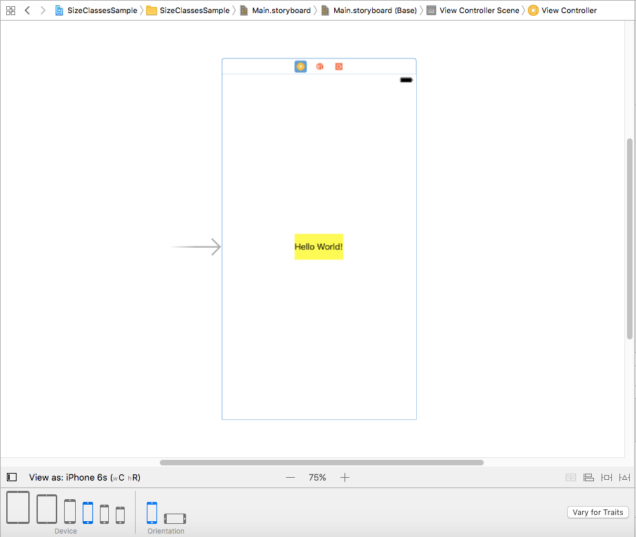This screenshot has height=537, width=636.
Task: Choose the largest iPad device
Action: (x=18, y=508)
